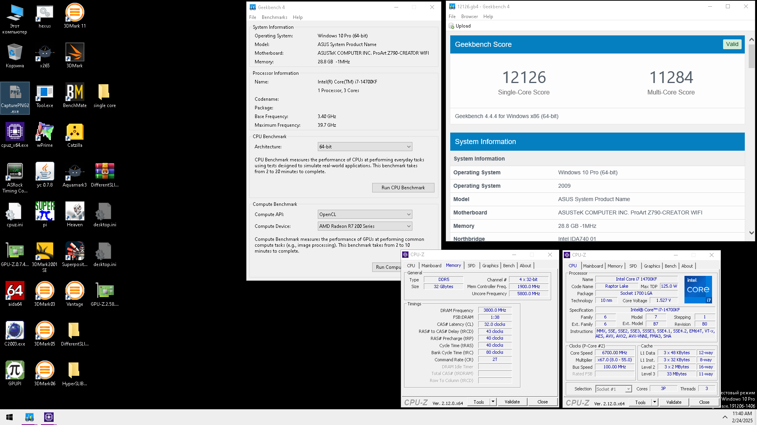
Task: Open the Compute Device dropdown
Action: tap(365, 226)
